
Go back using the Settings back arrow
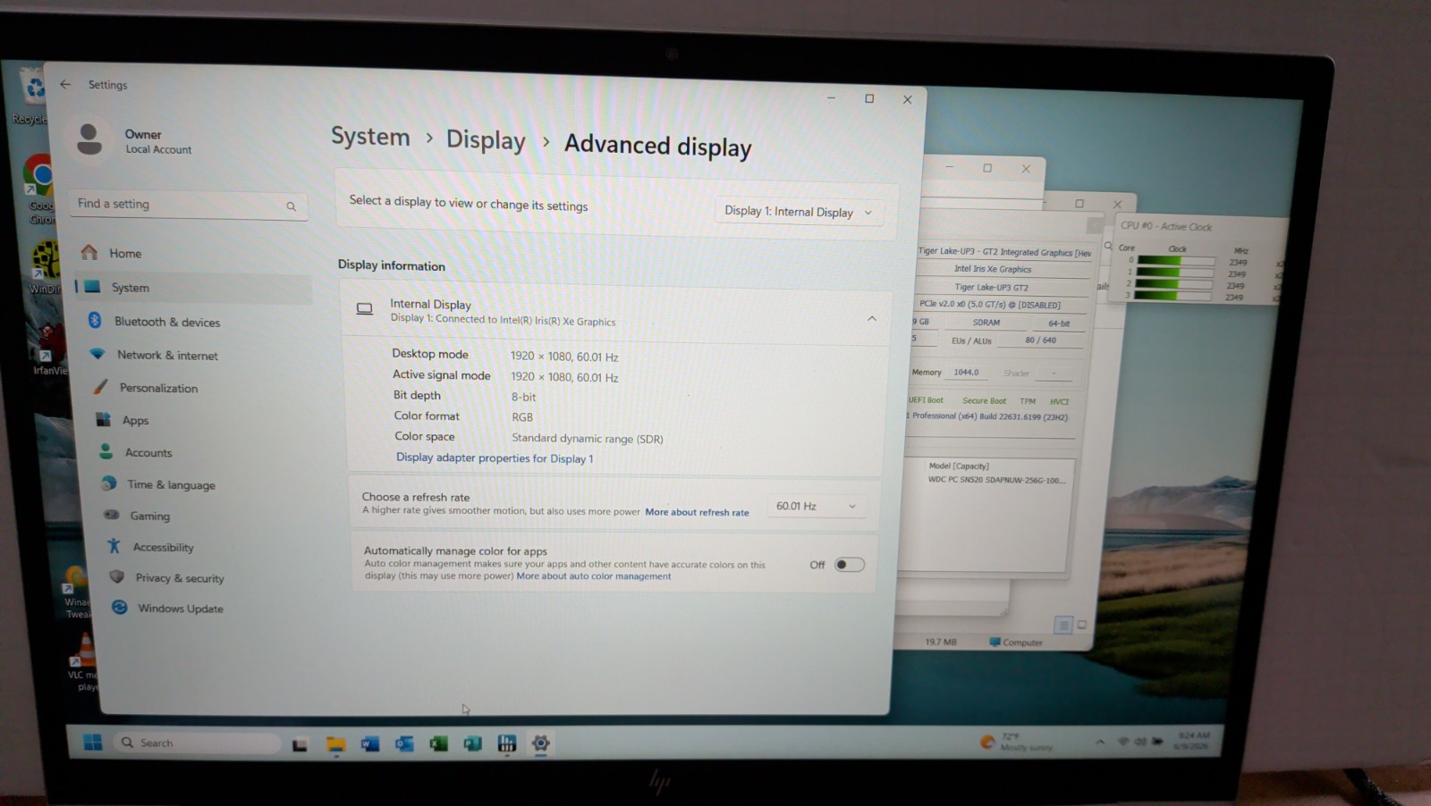tap(65, 84)
